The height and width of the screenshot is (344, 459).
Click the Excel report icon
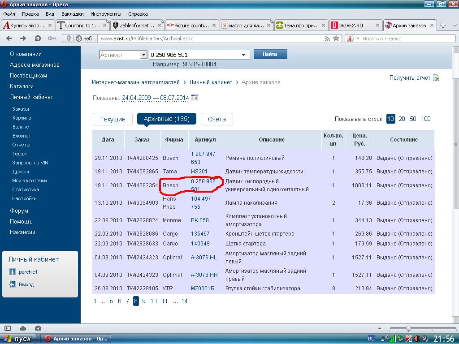[436, 78]
